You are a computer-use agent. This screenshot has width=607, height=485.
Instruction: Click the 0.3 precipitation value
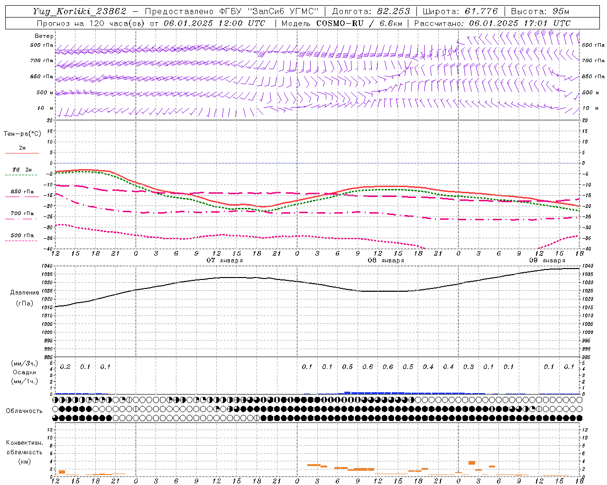[x=469, y=367]
